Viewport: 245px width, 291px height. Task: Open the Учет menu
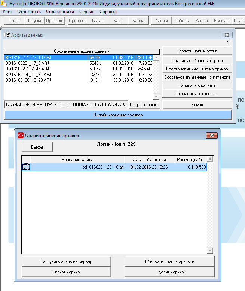[x=7, y=12]
